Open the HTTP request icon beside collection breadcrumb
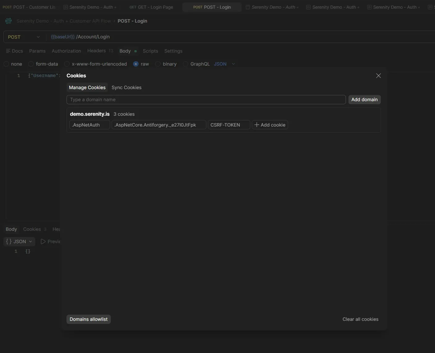The width and height of the screenshot is (435, 353). (8, 21)
